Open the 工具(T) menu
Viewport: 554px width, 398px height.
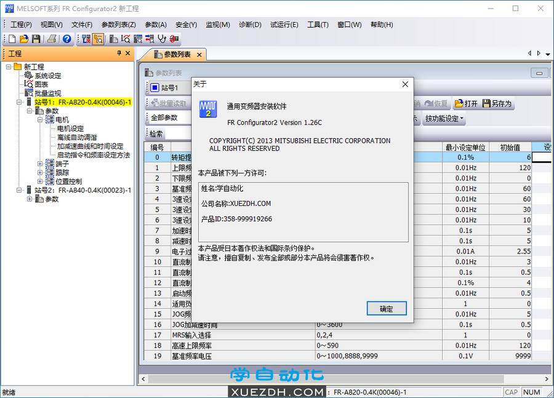point(318,25)
